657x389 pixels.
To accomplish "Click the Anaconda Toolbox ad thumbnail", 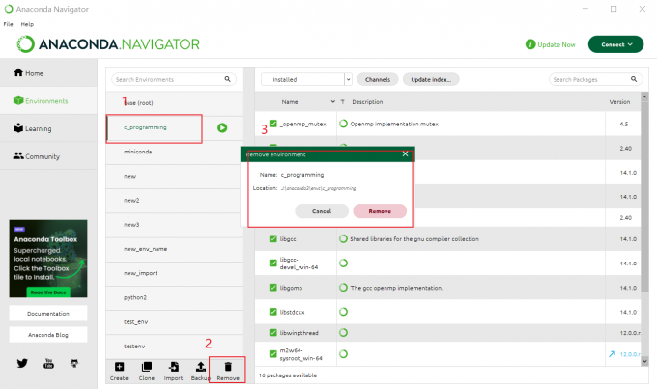I will [x=48, y=259].
